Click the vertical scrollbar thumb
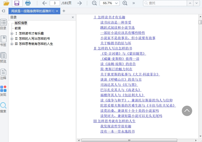202x142 pixels. tap(200, 22)
